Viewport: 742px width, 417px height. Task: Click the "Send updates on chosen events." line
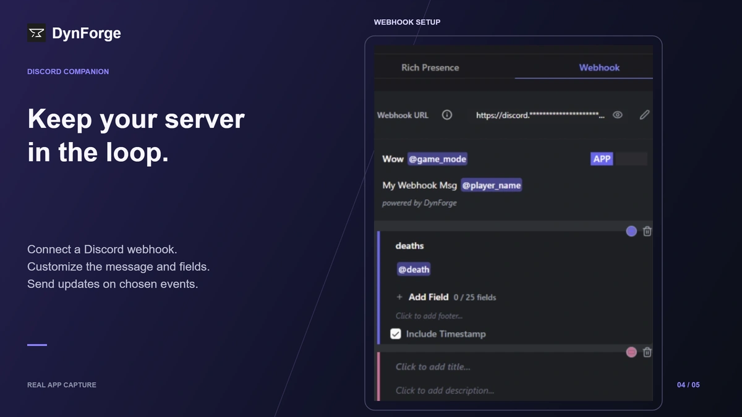point(113,284)
